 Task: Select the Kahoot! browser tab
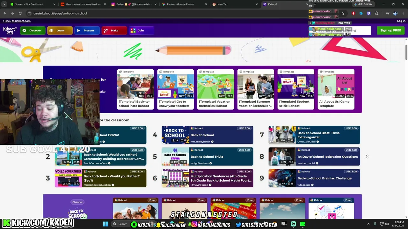tap(285, 4)
